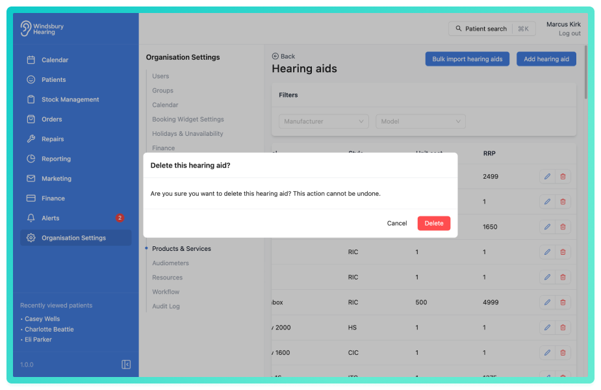
Task: Open Users in Organisation Settings
Action: coord(160,76)
